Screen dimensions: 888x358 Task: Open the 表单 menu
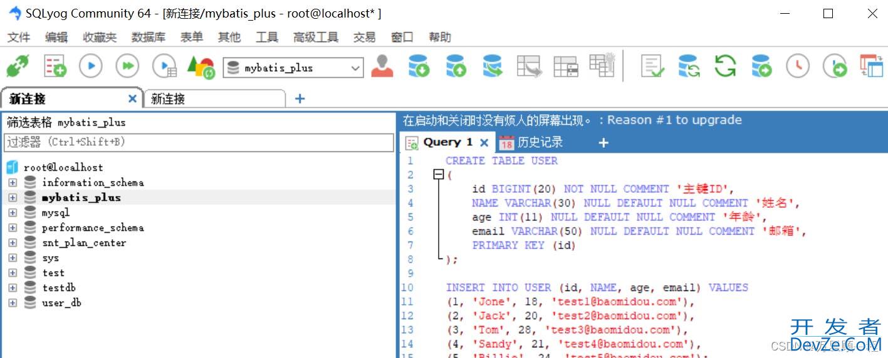[192, 38]
